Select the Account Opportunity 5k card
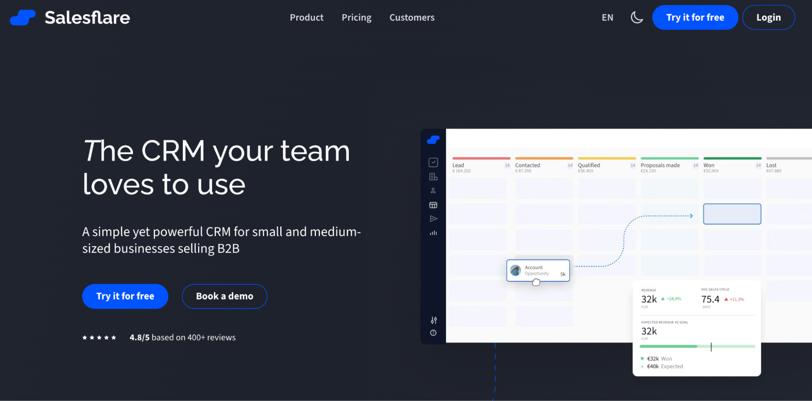This screenshot has width=812, height=401. (x=538, y=271)
